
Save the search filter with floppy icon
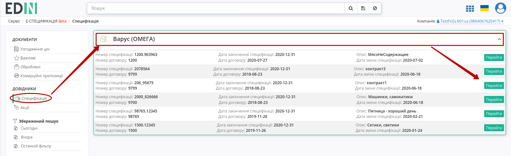click(x=363, y=9)
